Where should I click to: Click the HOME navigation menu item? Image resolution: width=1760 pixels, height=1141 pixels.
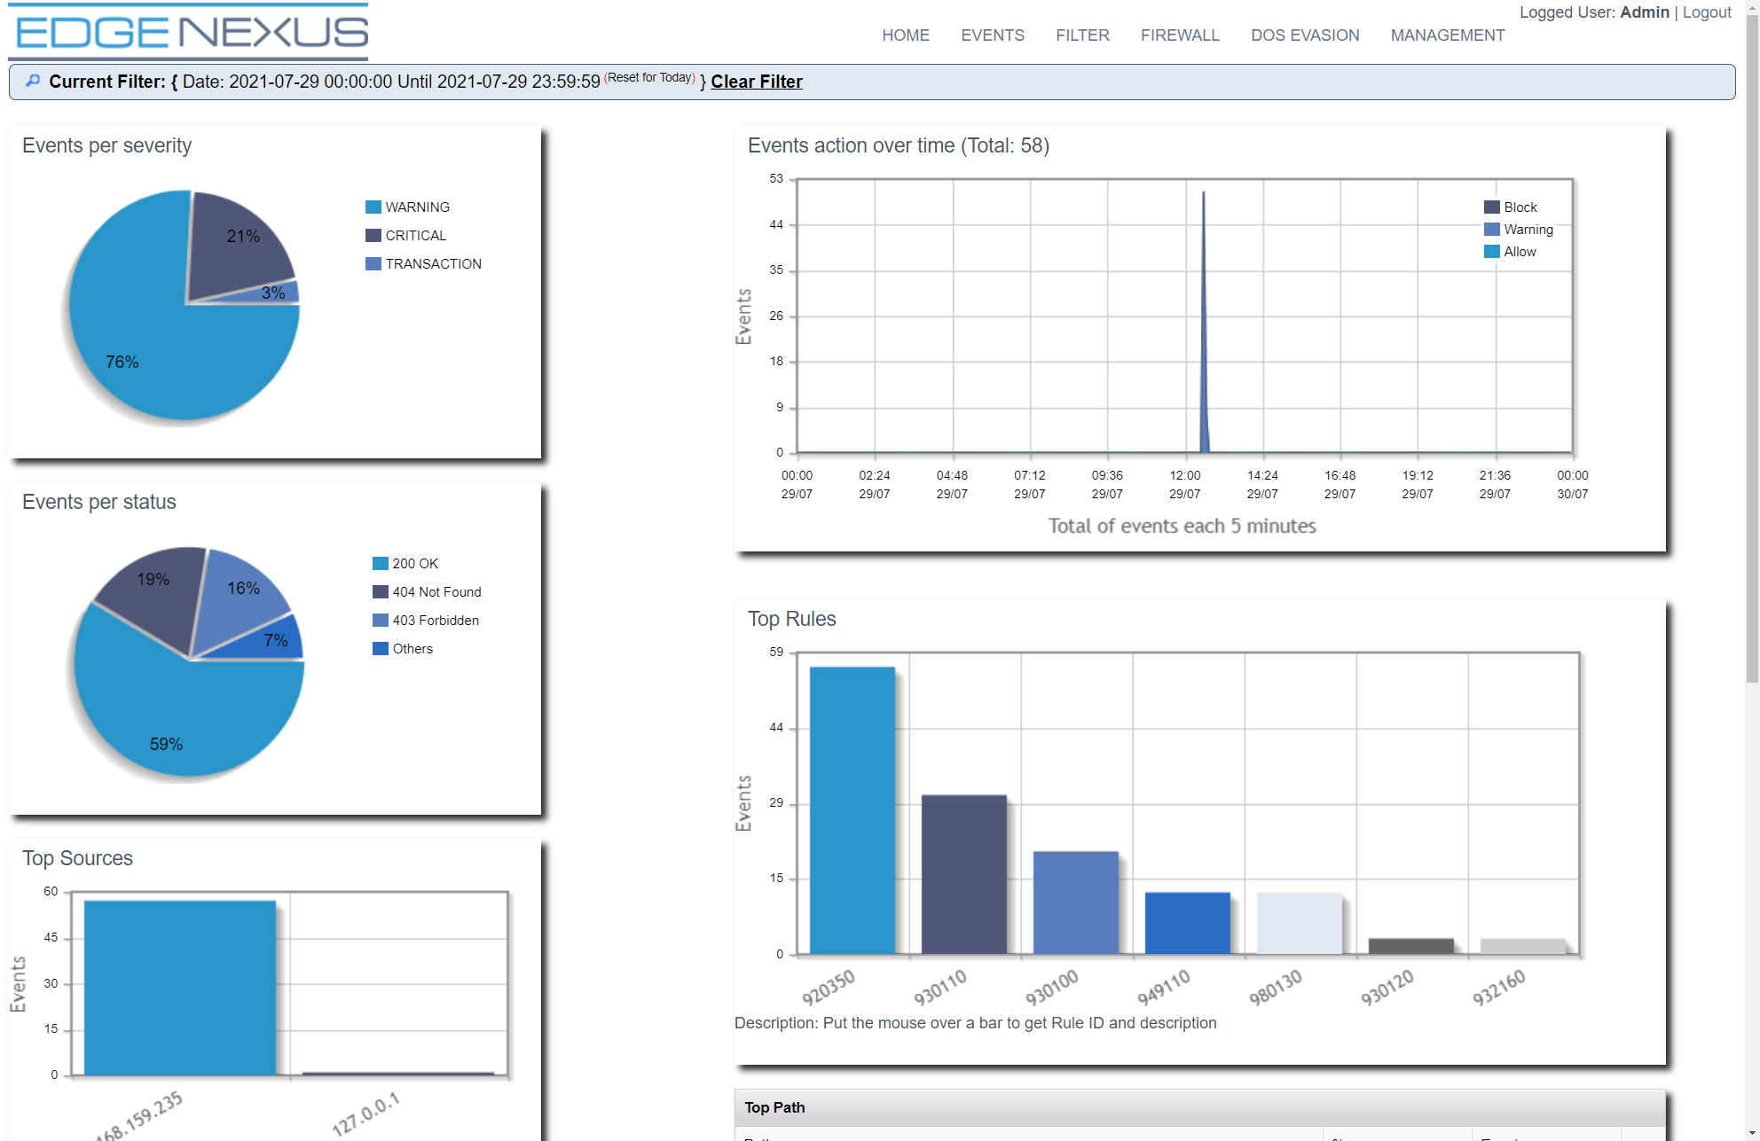click(906, 35)
